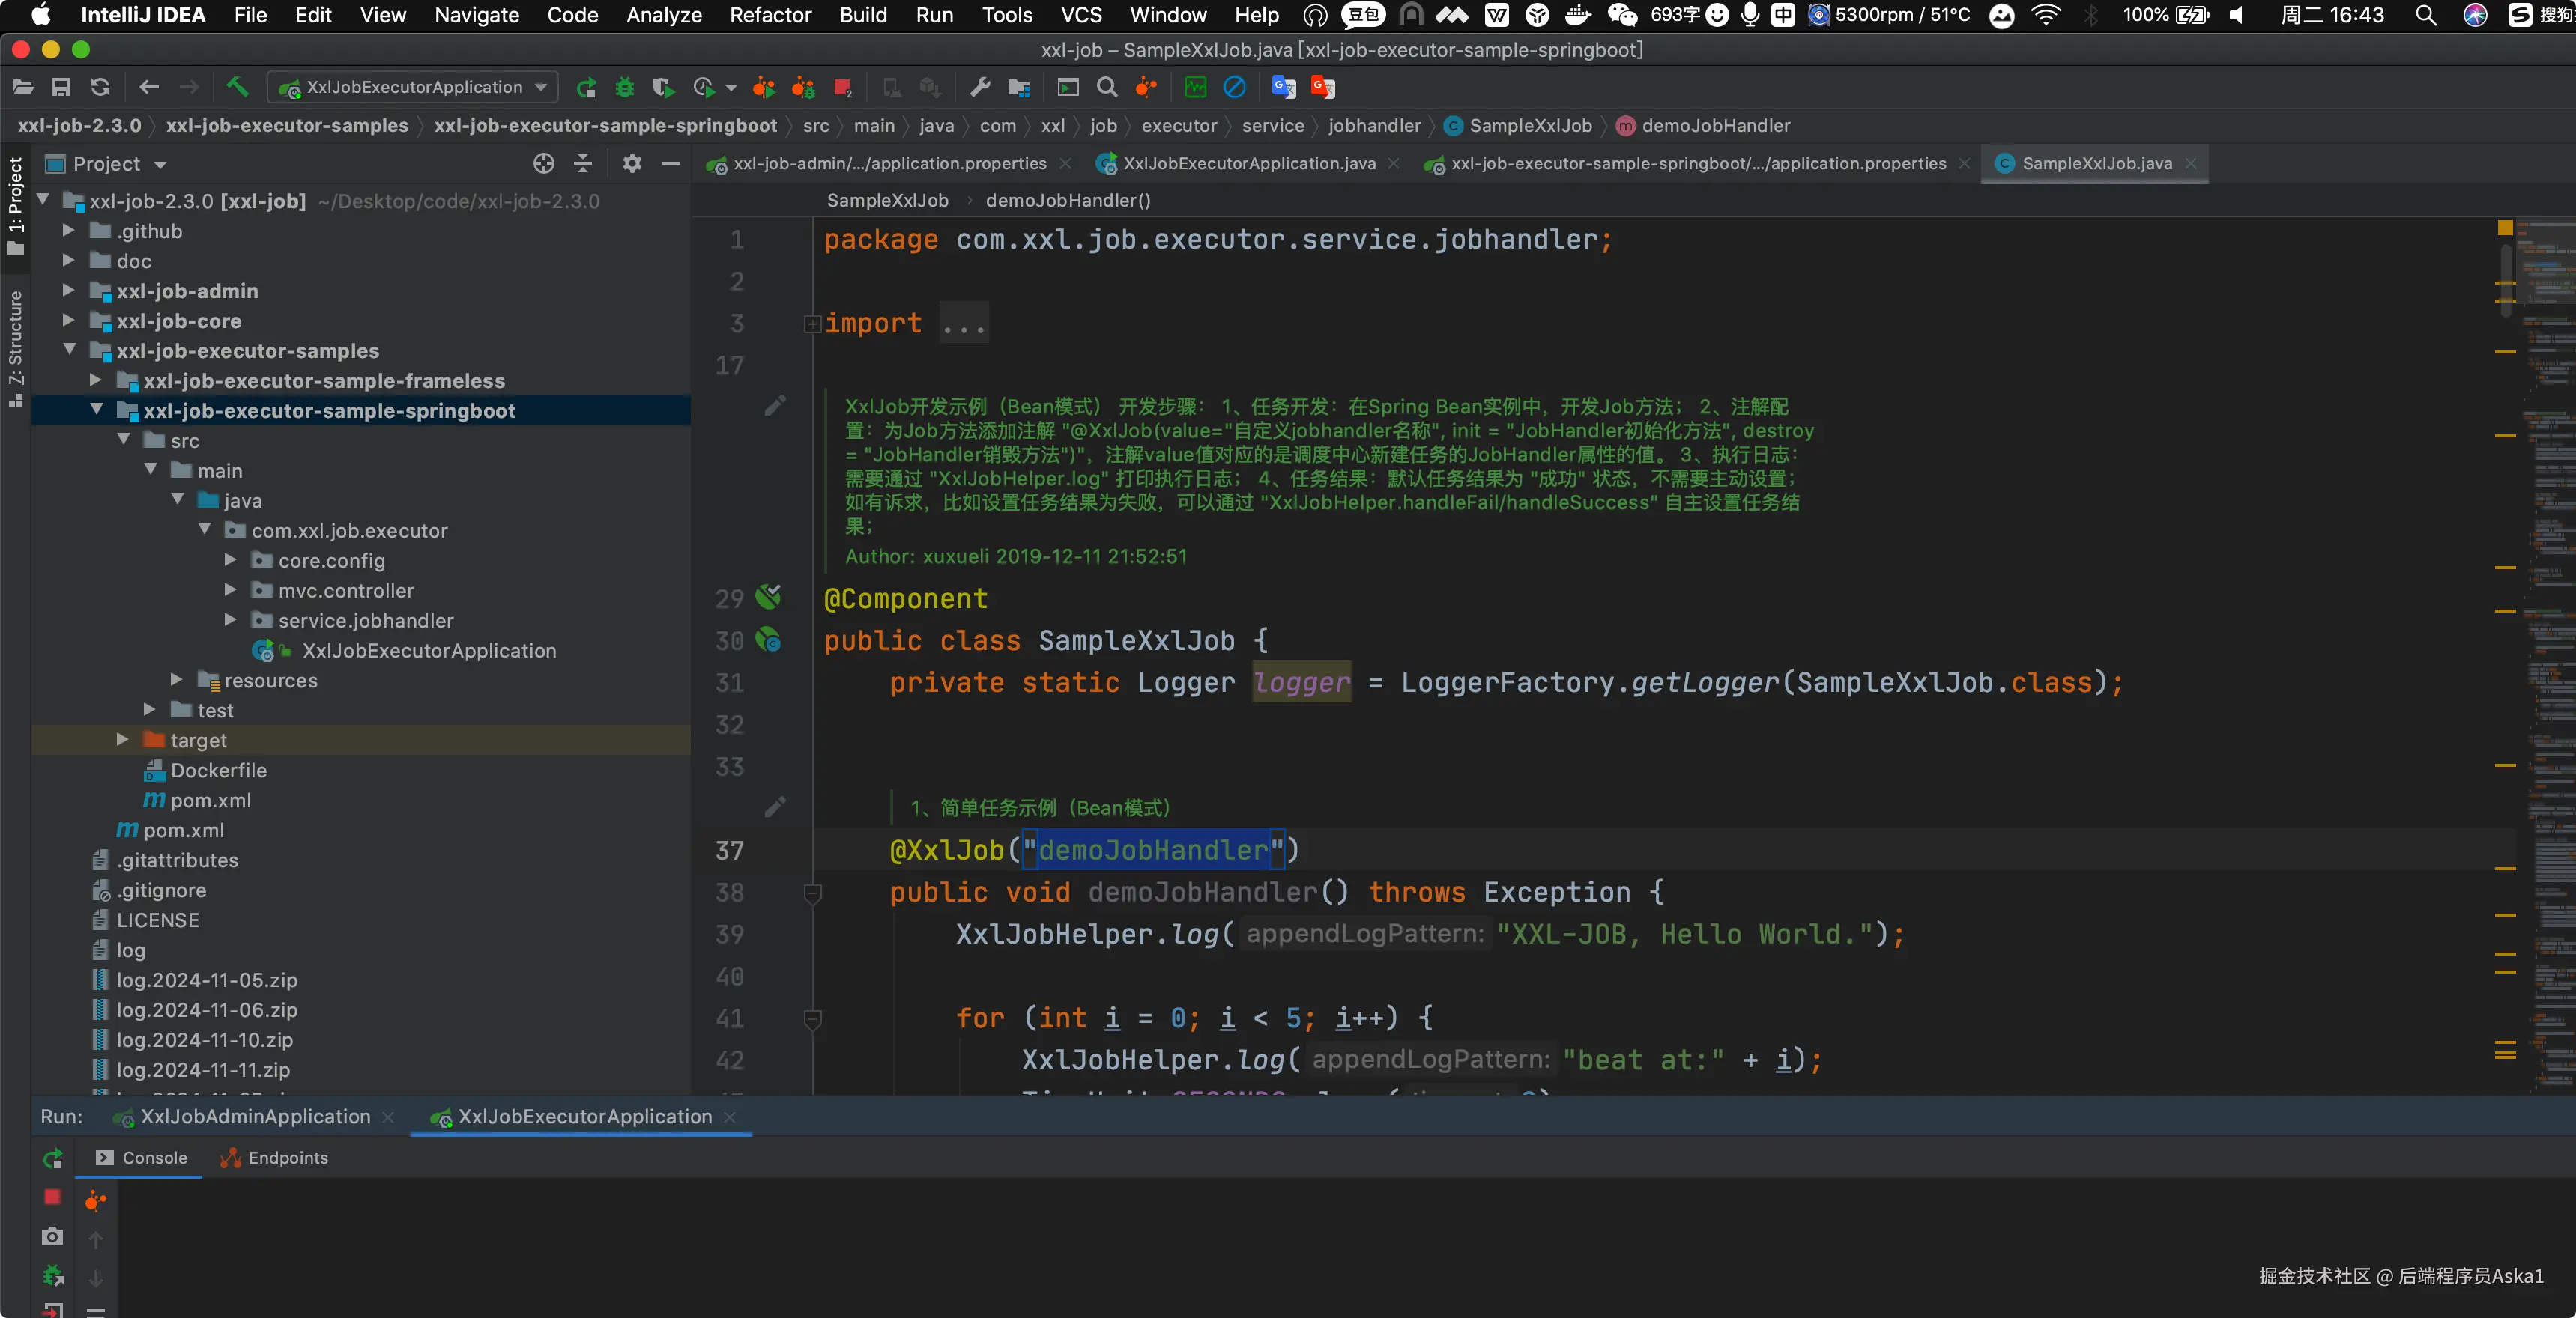
Task: Click the editor vertical scrollbar thumb
Action: point(2505,280)
